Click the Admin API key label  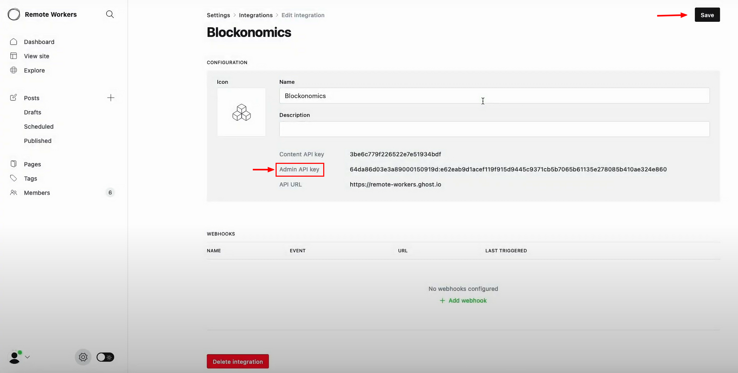(x=299, y=169)
